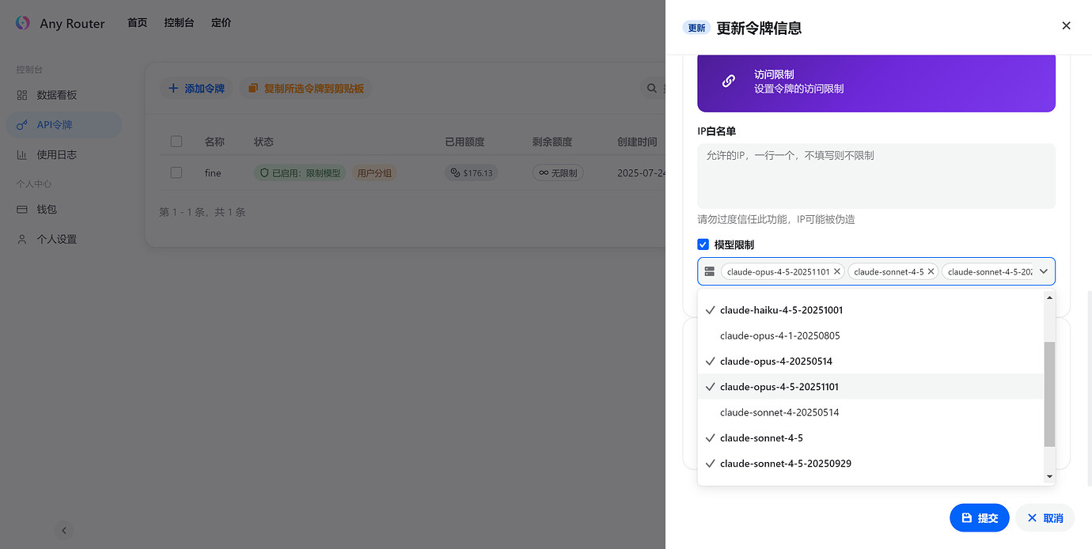1092x549 pixels.
Task: Click into the IP白名单 text area
Action: pyautogui.click(x=876, y=176)
